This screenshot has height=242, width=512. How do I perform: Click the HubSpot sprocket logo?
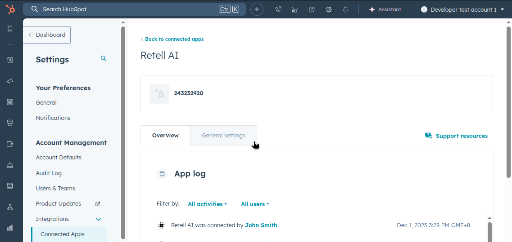10,9
